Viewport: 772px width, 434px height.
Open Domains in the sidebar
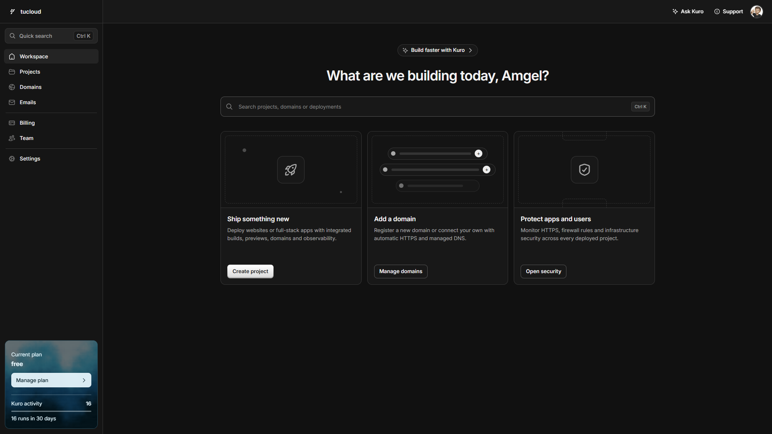click(51, 87)
